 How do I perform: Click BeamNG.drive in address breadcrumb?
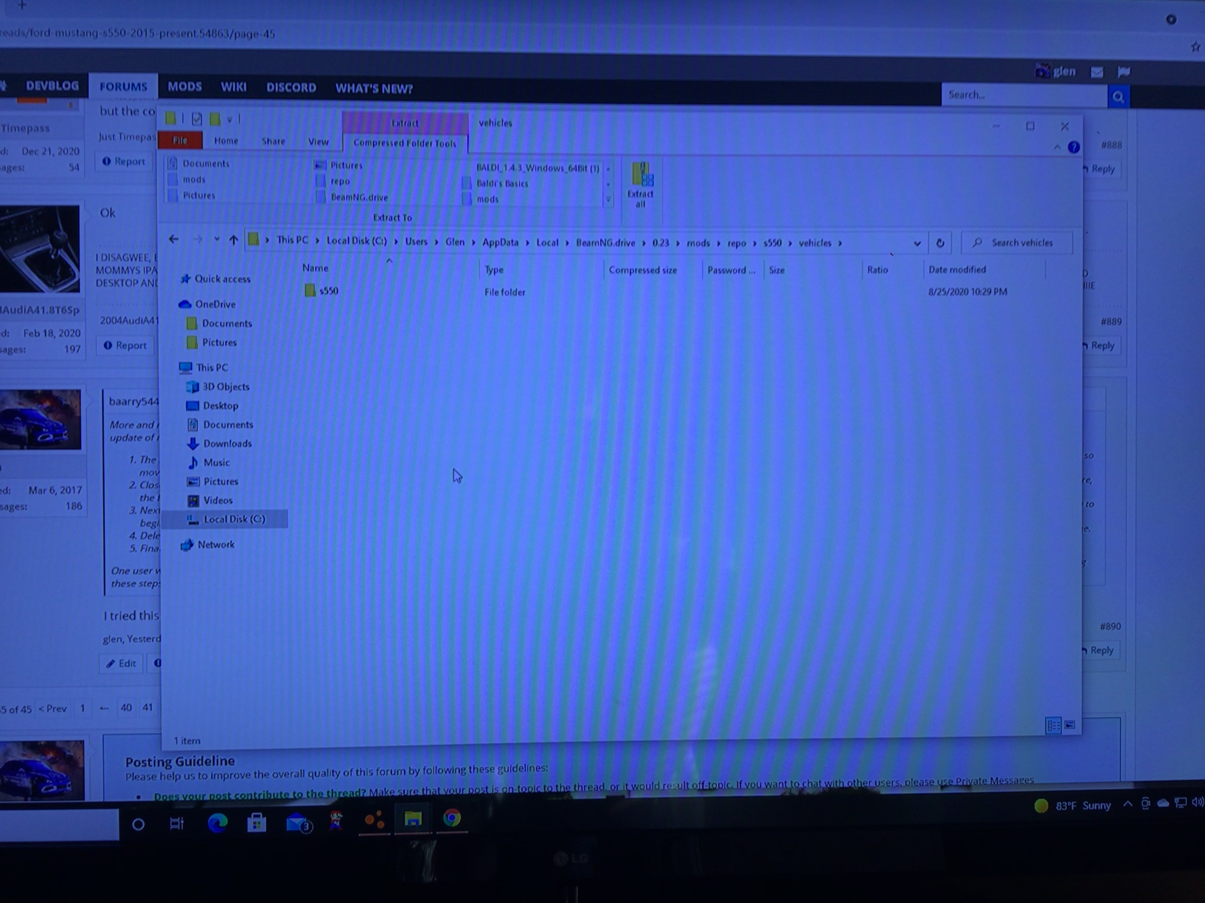pyautogui.click(x=605, y=243)
